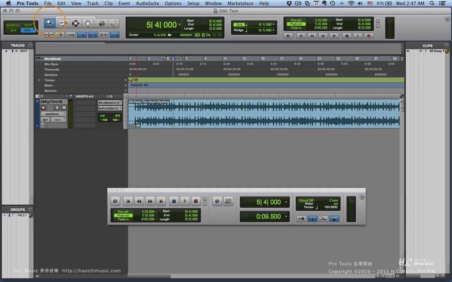Toggle Automation Follows Edit button

82,35
